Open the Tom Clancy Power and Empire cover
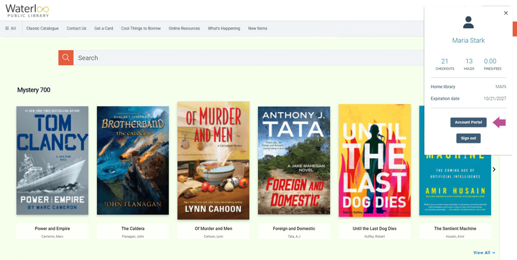 (52, 161)
